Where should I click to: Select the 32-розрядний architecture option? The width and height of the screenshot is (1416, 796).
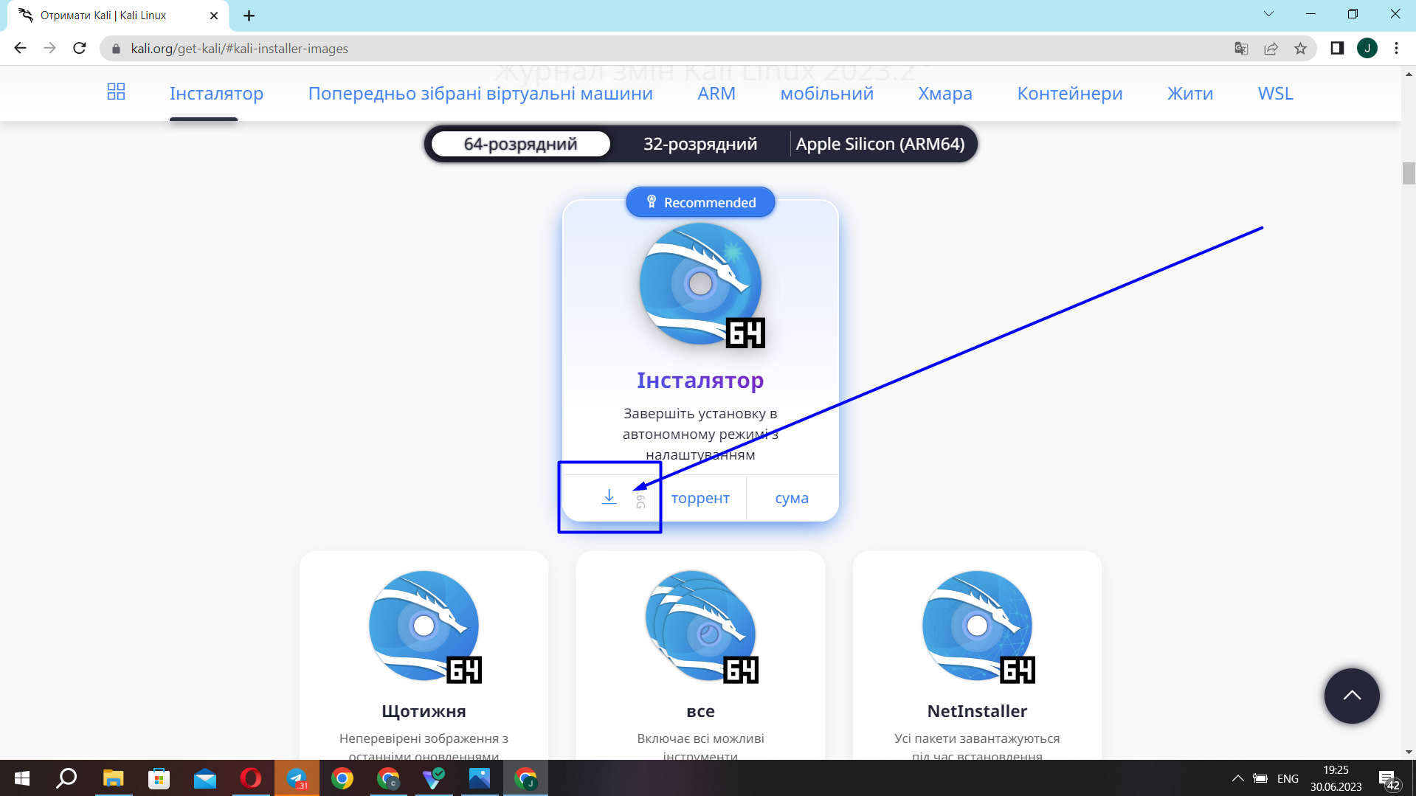[700, 144]
